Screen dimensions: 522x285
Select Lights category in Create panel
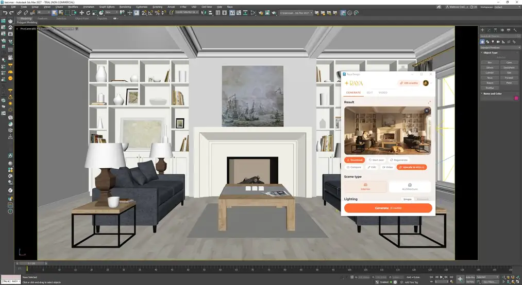(493, 42)
